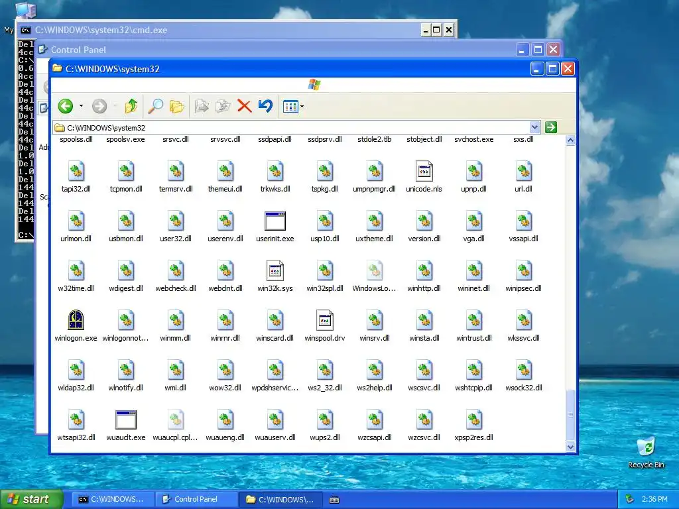Click the green Go arrow button
The height and width of the screenshot is (509, 679).
tap(551, 127)
